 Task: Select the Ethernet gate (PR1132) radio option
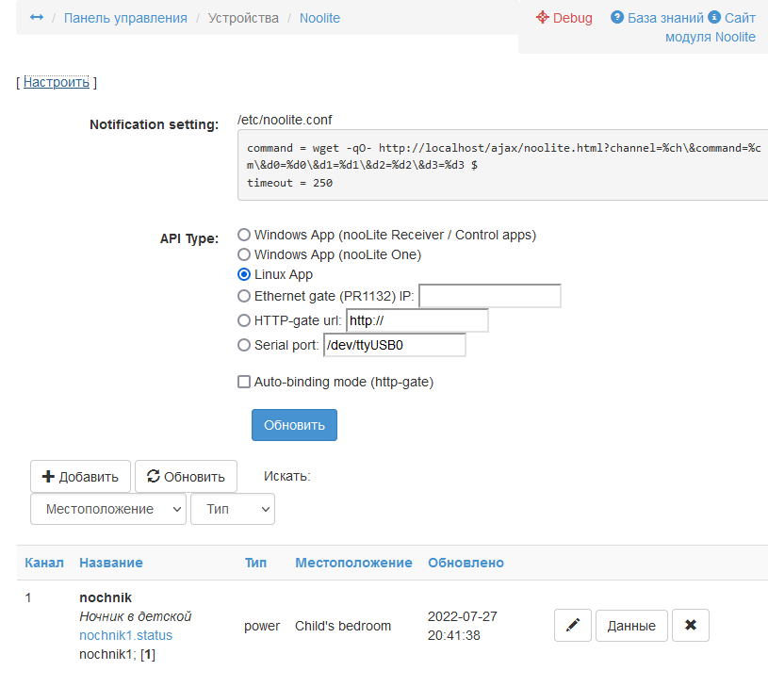click(244, 296)
